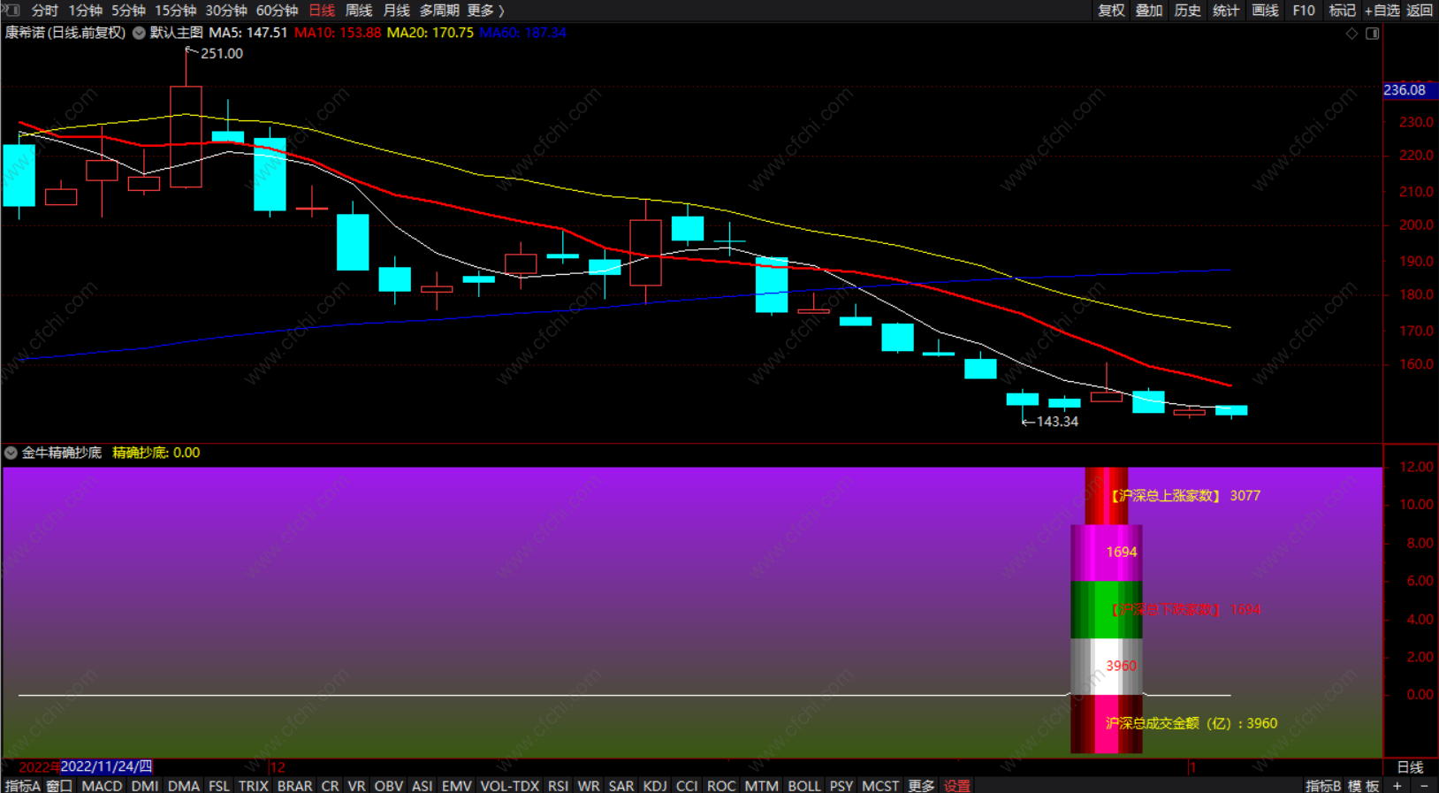Switch sub-chart to FSL indicator
Viewport: 1439px width, 793px height.
(x=219, y=785)
